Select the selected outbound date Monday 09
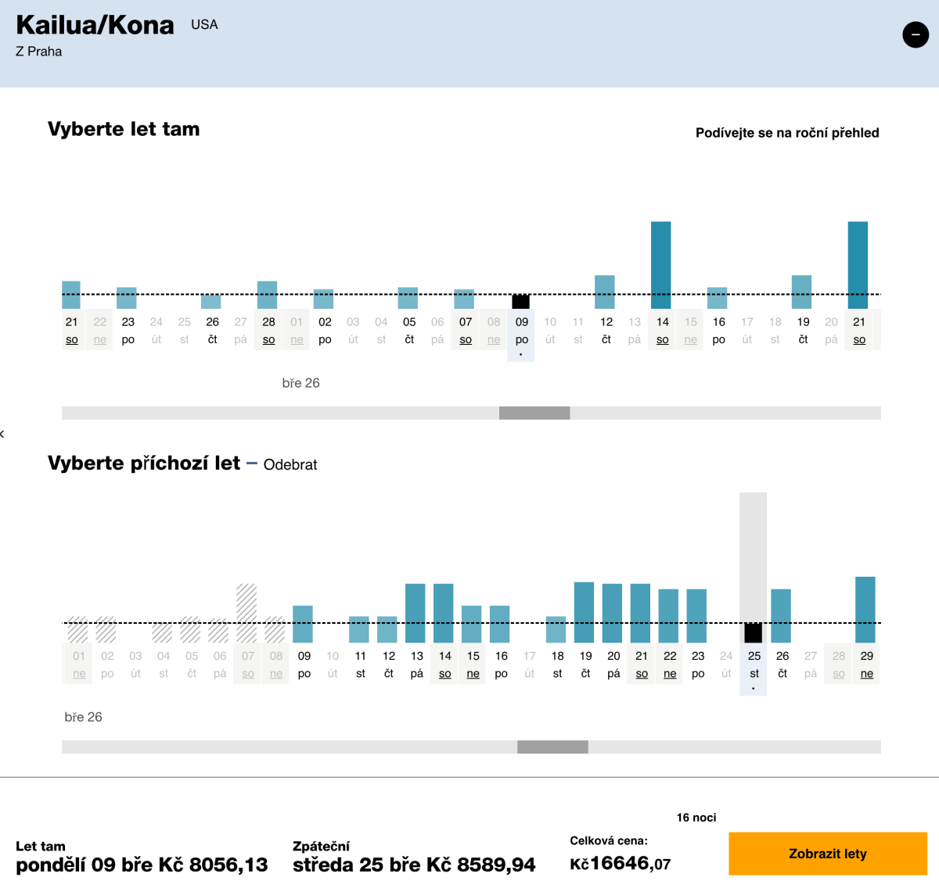Screen dimensions: 939x888 [522, 330]
